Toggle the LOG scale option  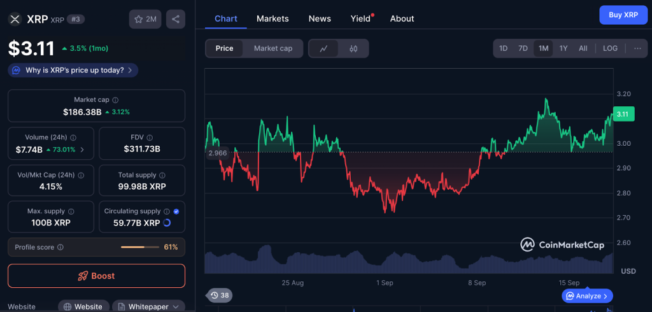tap(610, 48)
